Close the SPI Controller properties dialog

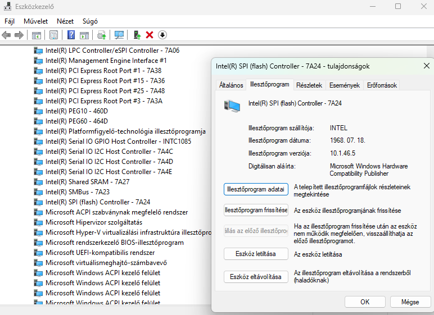[427, 66]
